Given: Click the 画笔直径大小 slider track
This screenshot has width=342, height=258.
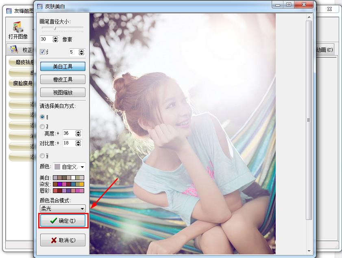Looking at the screenshot, I should pyautogui.click(x=62, y=29).
